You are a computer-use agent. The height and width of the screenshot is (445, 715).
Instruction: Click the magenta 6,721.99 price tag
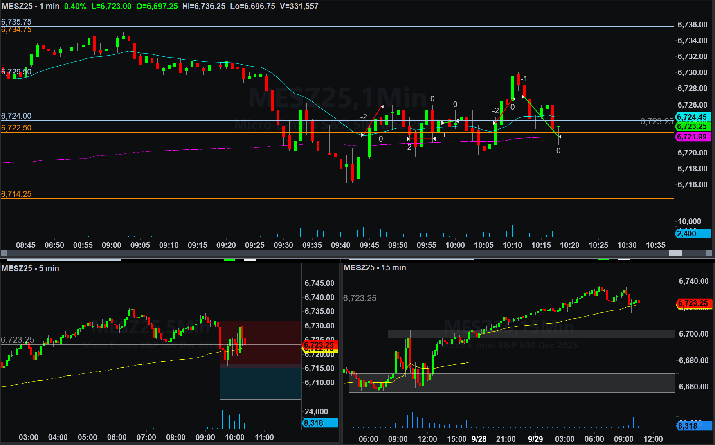(x=693, y=137)
